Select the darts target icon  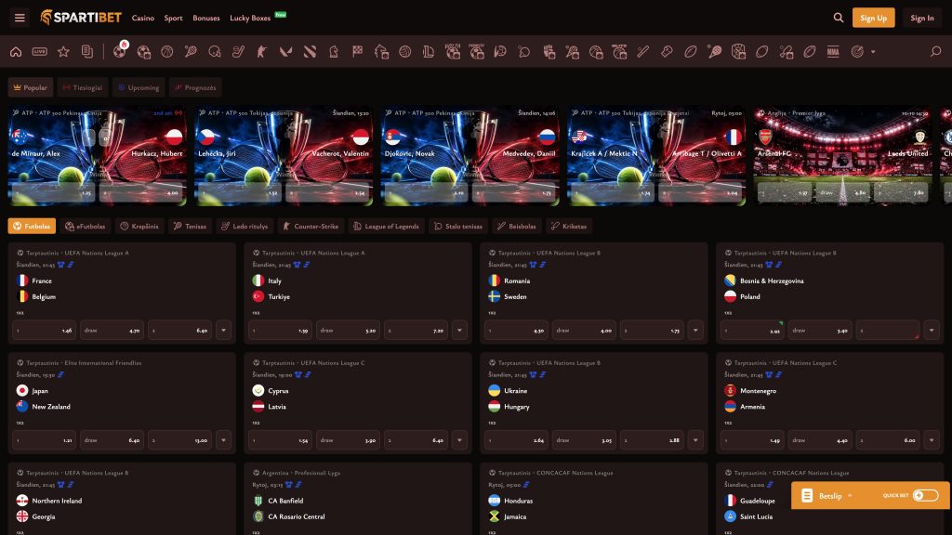point(856,52)
